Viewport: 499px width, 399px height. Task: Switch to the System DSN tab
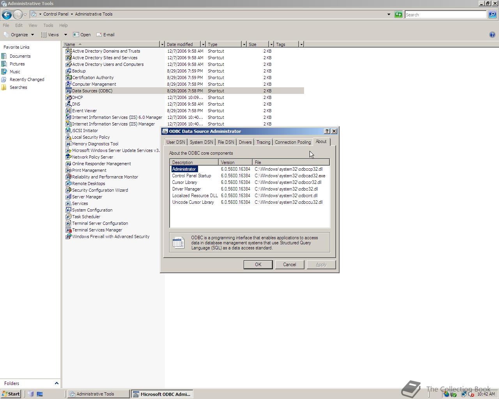coord(202,142)
